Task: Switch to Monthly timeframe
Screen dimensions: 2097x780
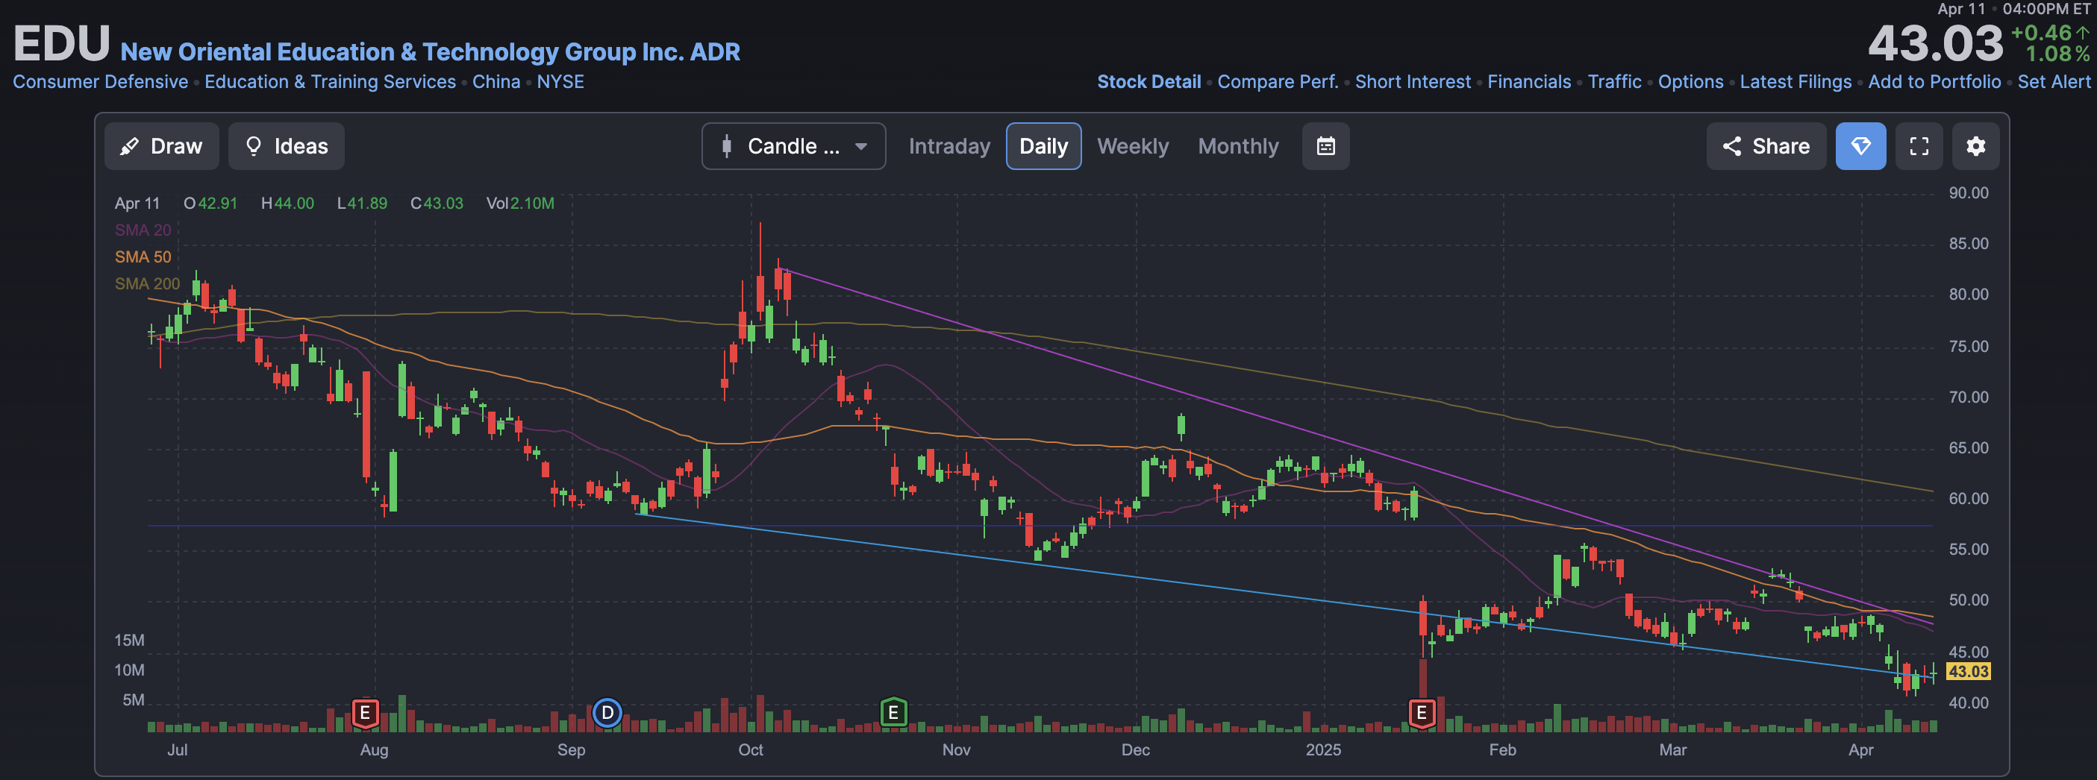Action: coord(1238,146)
